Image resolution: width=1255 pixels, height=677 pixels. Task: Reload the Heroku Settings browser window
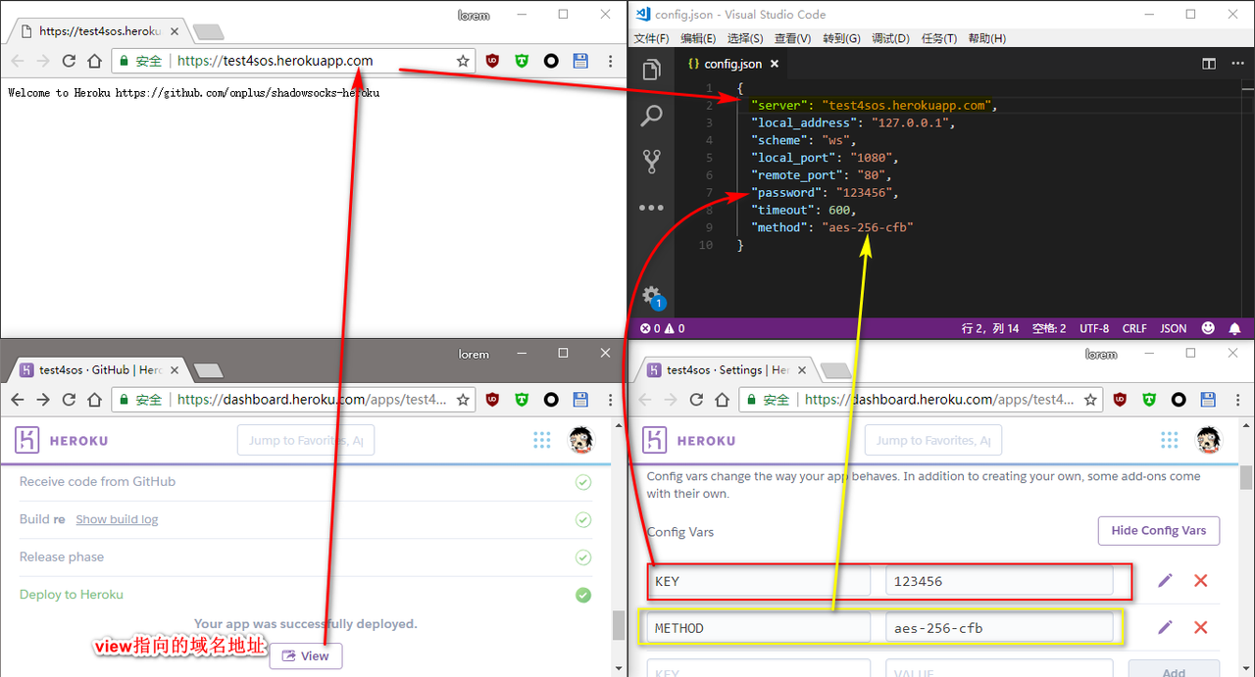pos(696,400)
